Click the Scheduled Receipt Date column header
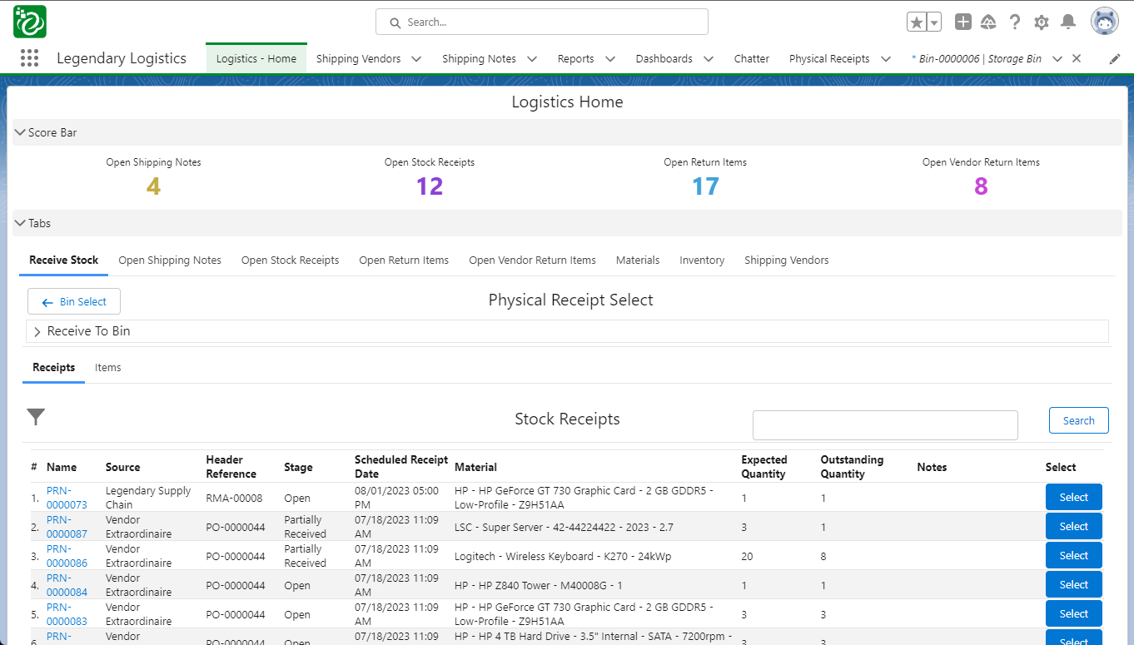This screenshot has height=645, width=1134. tap(401, 467)
